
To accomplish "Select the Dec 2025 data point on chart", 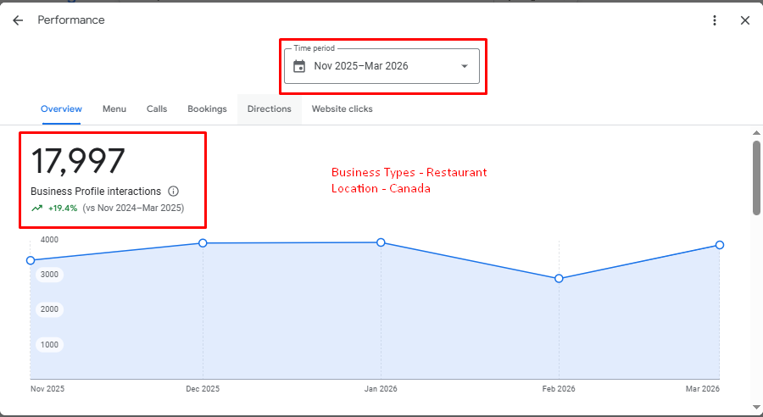I will pos(203,243).
